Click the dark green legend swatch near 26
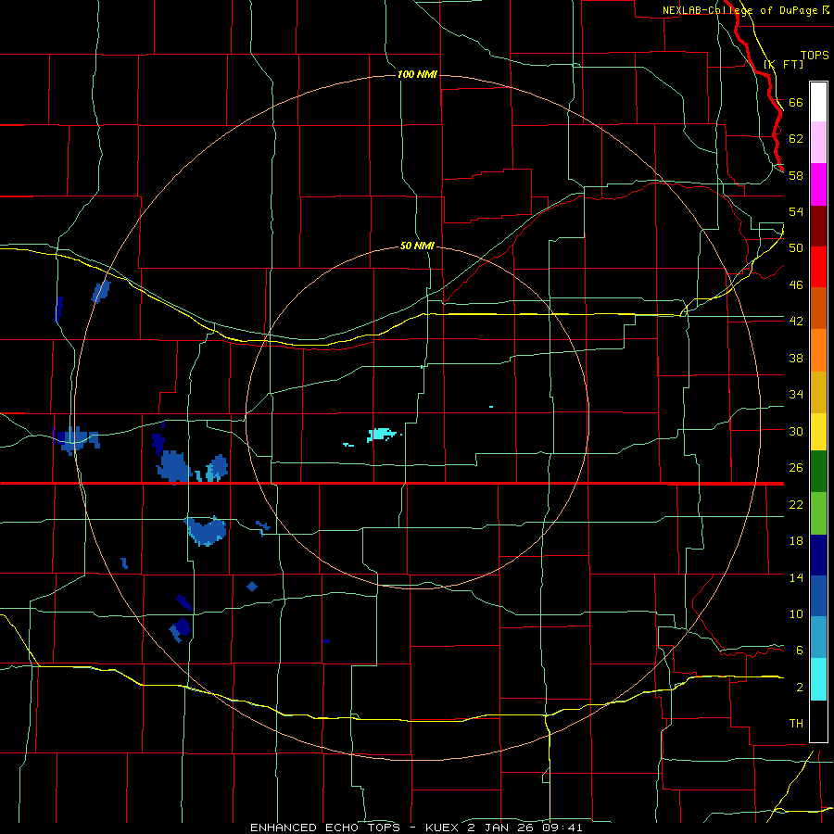The width and height of the screenshot is (834, 834). click(818, 472)
